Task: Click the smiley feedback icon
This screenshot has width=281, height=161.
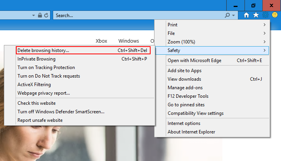Action: (x=275, y=15)
